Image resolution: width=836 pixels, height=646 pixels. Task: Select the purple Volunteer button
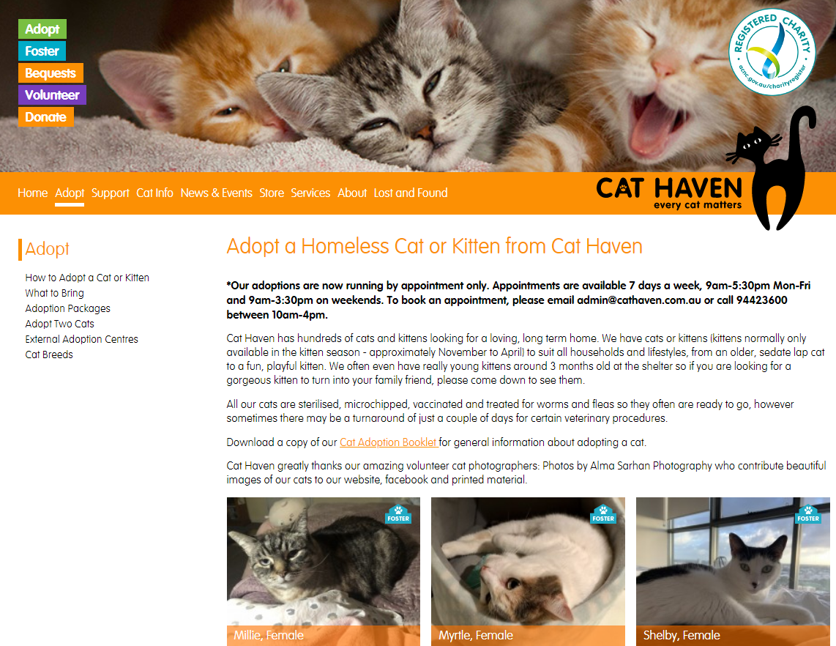(52, 95)
